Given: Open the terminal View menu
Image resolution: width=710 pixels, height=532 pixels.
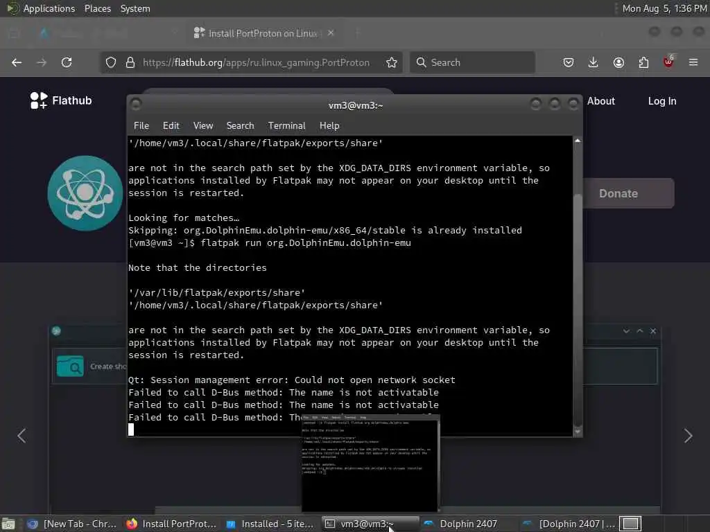Looking at the screenshot, I should click(203, 126).
